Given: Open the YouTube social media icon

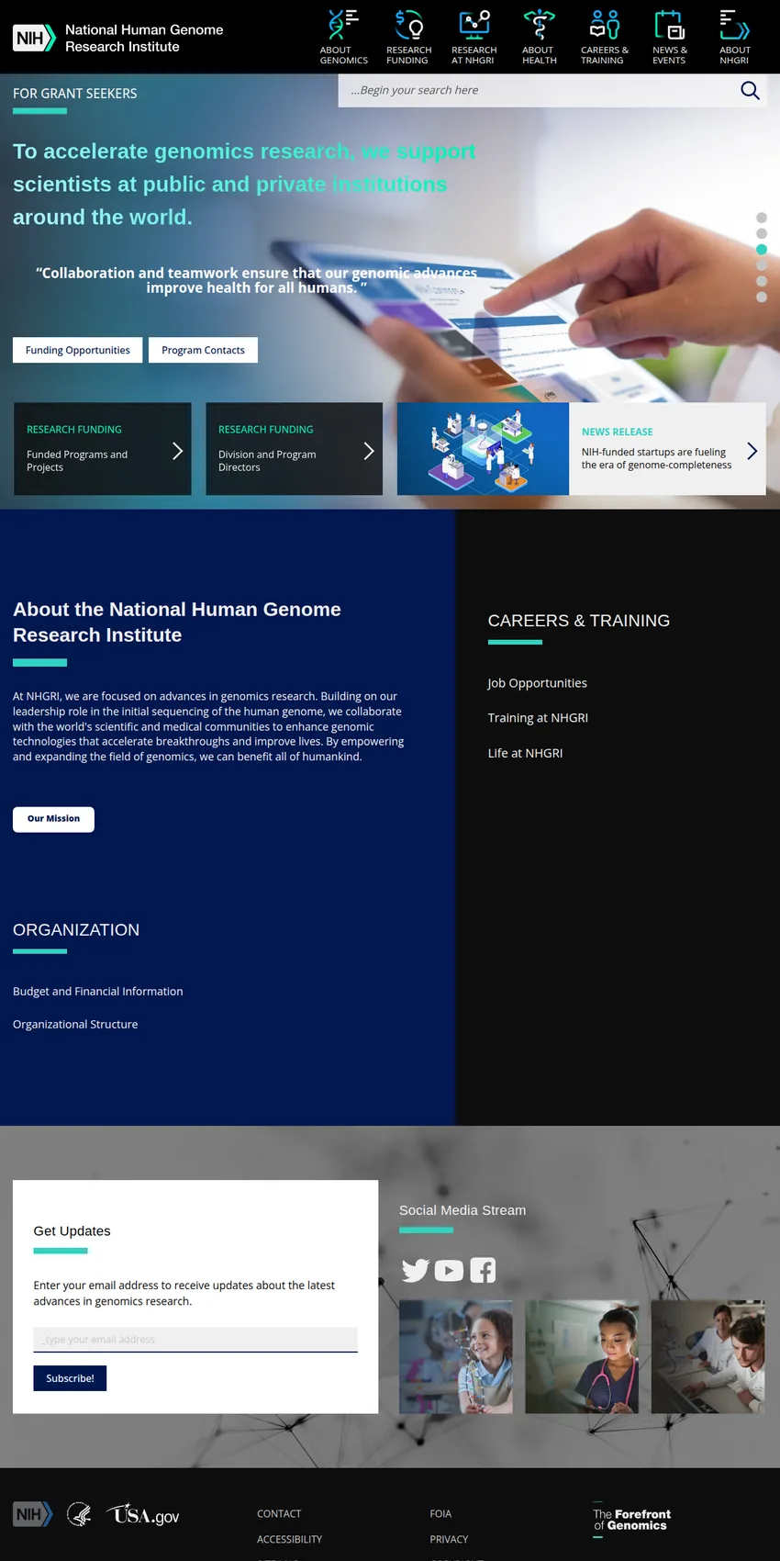Looking at the screenshot, I should coord(449,1270).
